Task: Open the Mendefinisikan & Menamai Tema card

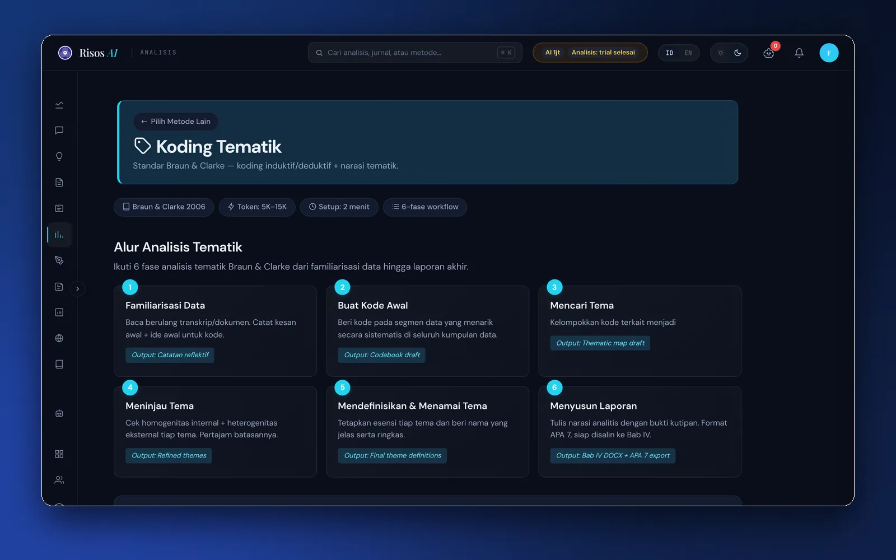Action: click(427, 431)
